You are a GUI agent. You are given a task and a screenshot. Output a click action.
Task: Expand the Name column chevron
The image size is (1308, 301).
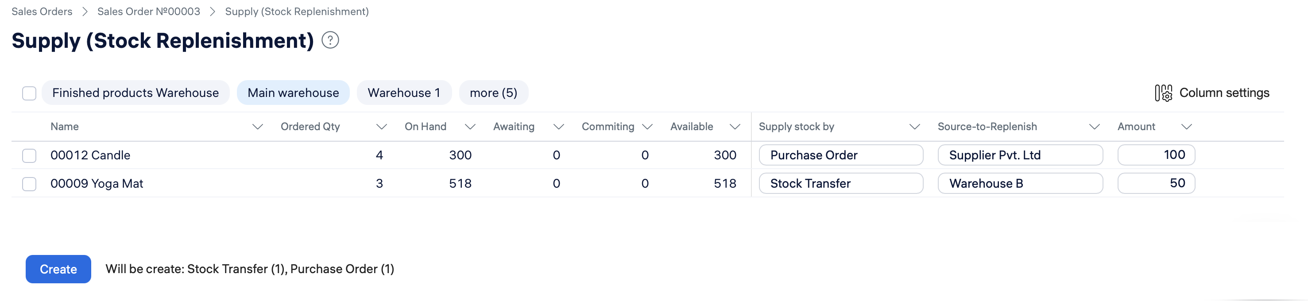click(x=257, y=127)
